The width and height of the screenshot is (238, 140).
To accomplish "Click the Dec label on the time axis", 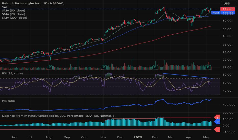I will (x=120, y=137).
